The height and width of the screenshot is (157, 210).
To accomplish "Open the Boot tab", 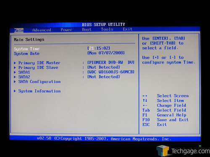I will pos(87,29).
